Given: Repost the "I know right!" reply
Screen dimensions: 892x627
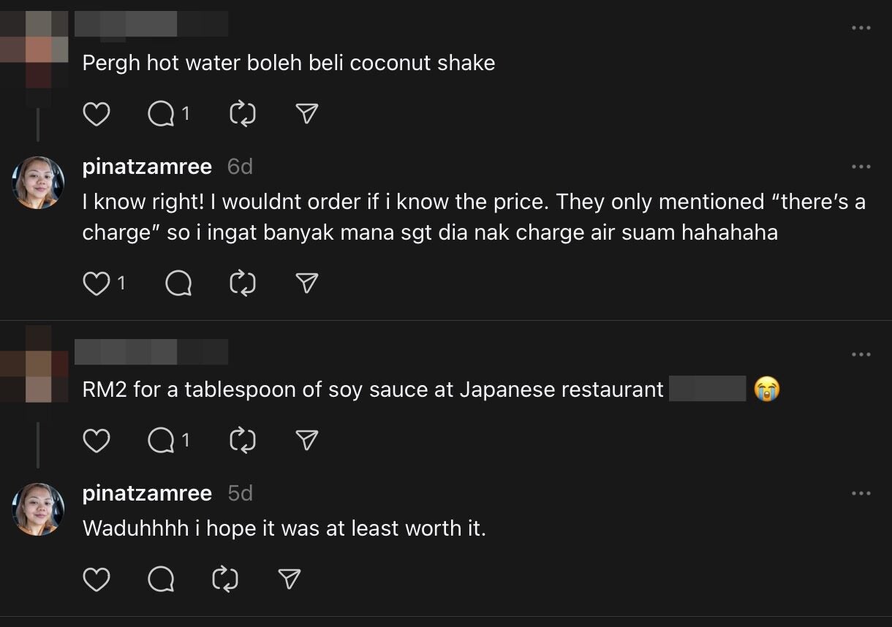Looking at the screenshot, I should [x=241, y=284].
